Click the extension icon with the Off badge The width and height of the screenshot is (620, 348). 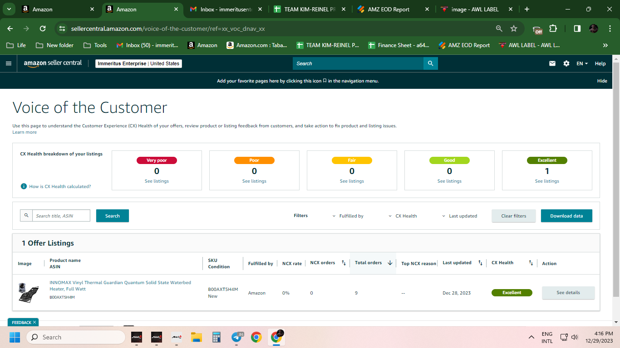537,29
